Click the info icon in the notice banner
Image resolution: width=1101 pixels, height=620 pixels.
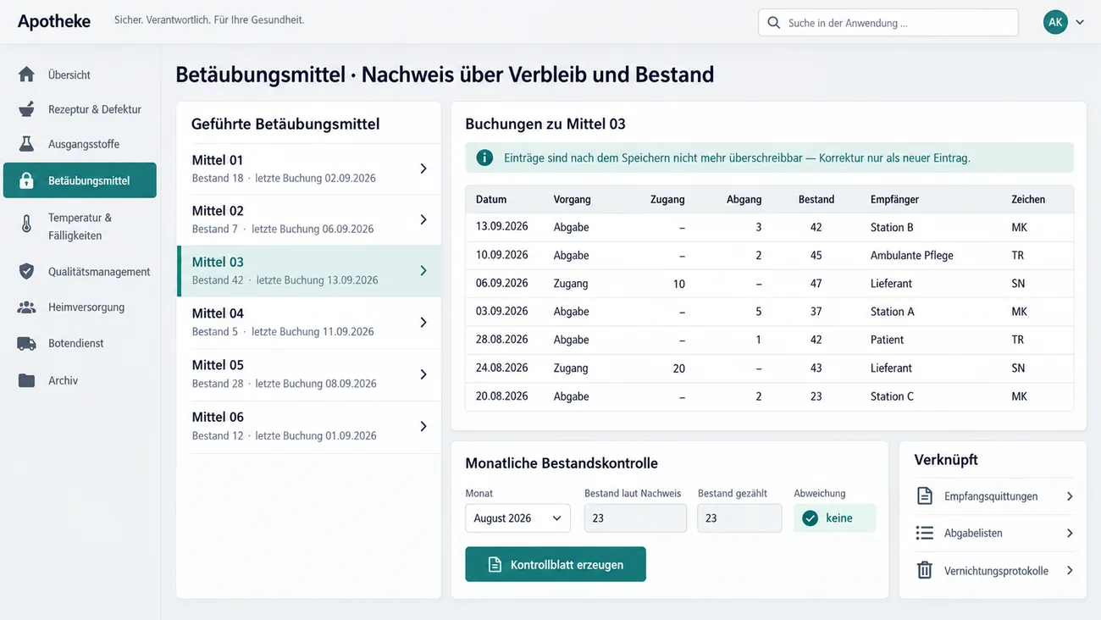click(484, 158)
